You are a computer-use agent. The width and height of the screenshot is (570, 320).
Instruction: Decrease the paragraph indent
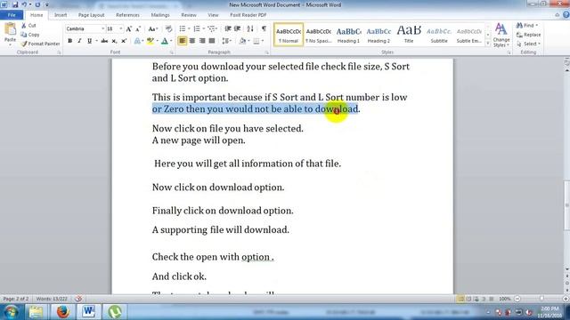pos(228,29)
